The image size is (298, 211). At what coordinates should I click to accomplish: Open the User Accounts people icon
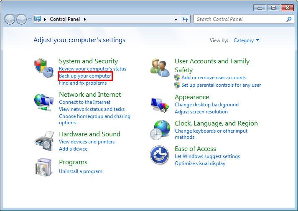coord(160,68)
